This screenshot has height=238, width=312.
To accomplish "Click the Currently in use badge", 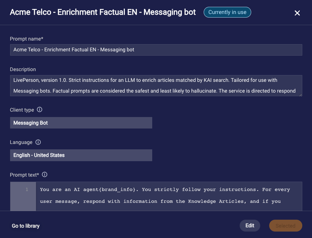I will click(x=227, y=12).
